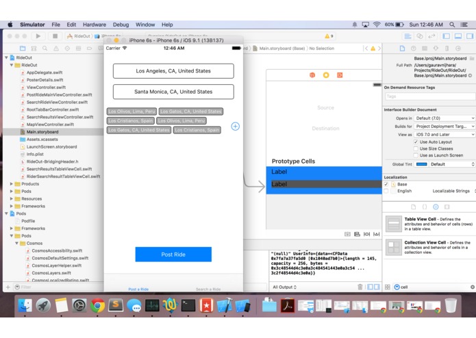The width and height of the screenshot is (476, 338).
Task: Clear the console with trash icon
Action: pyautogui.click(x=360, y=287)
